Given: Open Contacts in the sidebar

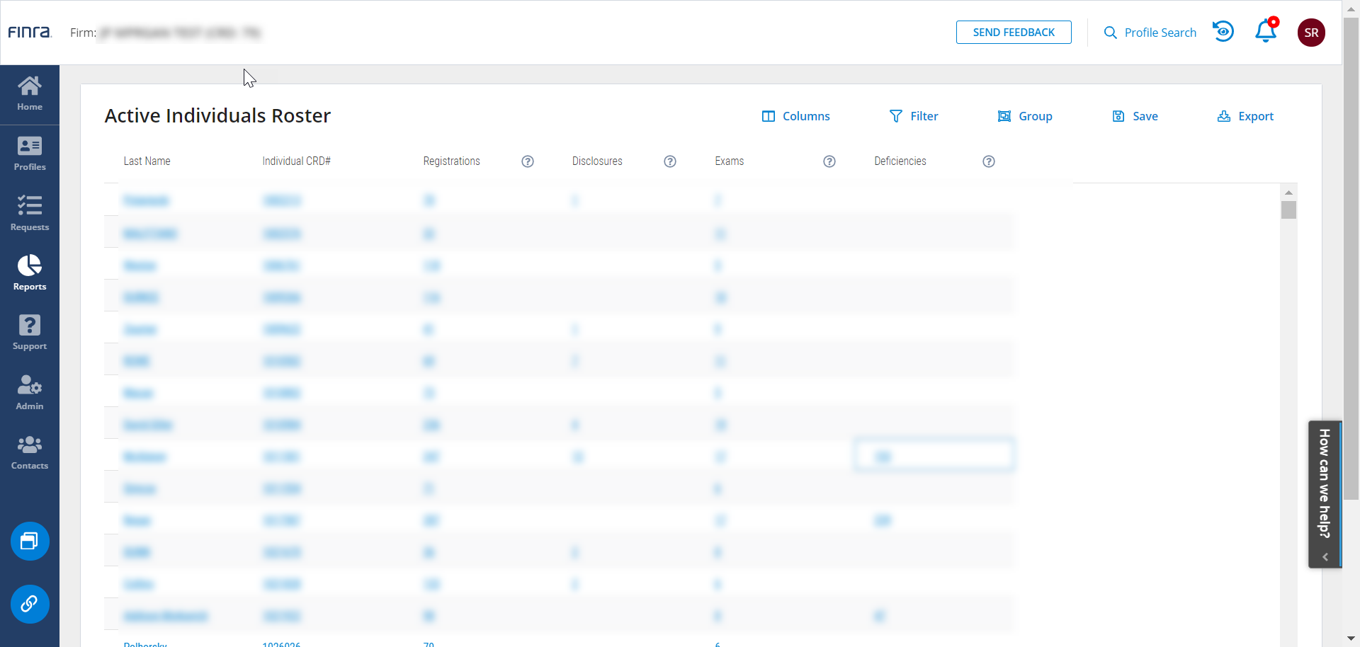Looking at the screenshot, I should coord(30,452).
